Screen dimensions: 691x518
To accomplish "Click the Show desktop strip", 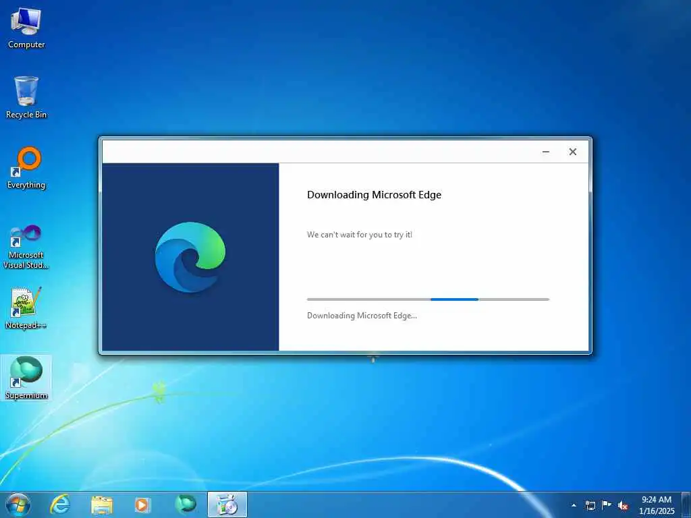I will click(686, 505).
